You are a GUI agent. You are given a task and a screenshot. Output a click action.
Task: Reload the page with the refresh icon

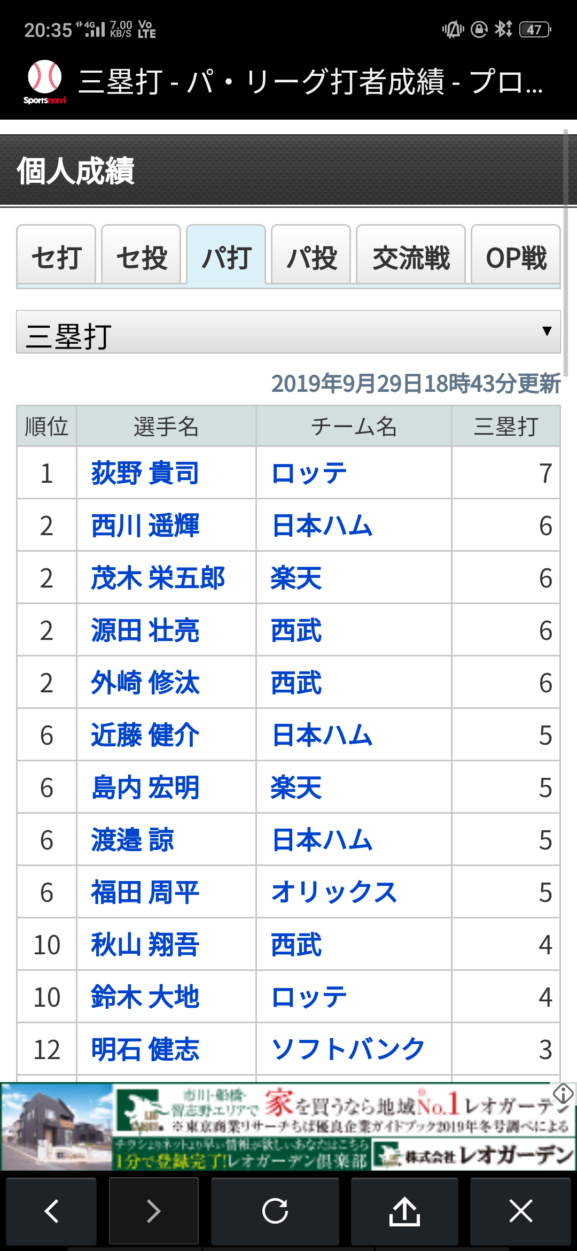[275, 1211]
